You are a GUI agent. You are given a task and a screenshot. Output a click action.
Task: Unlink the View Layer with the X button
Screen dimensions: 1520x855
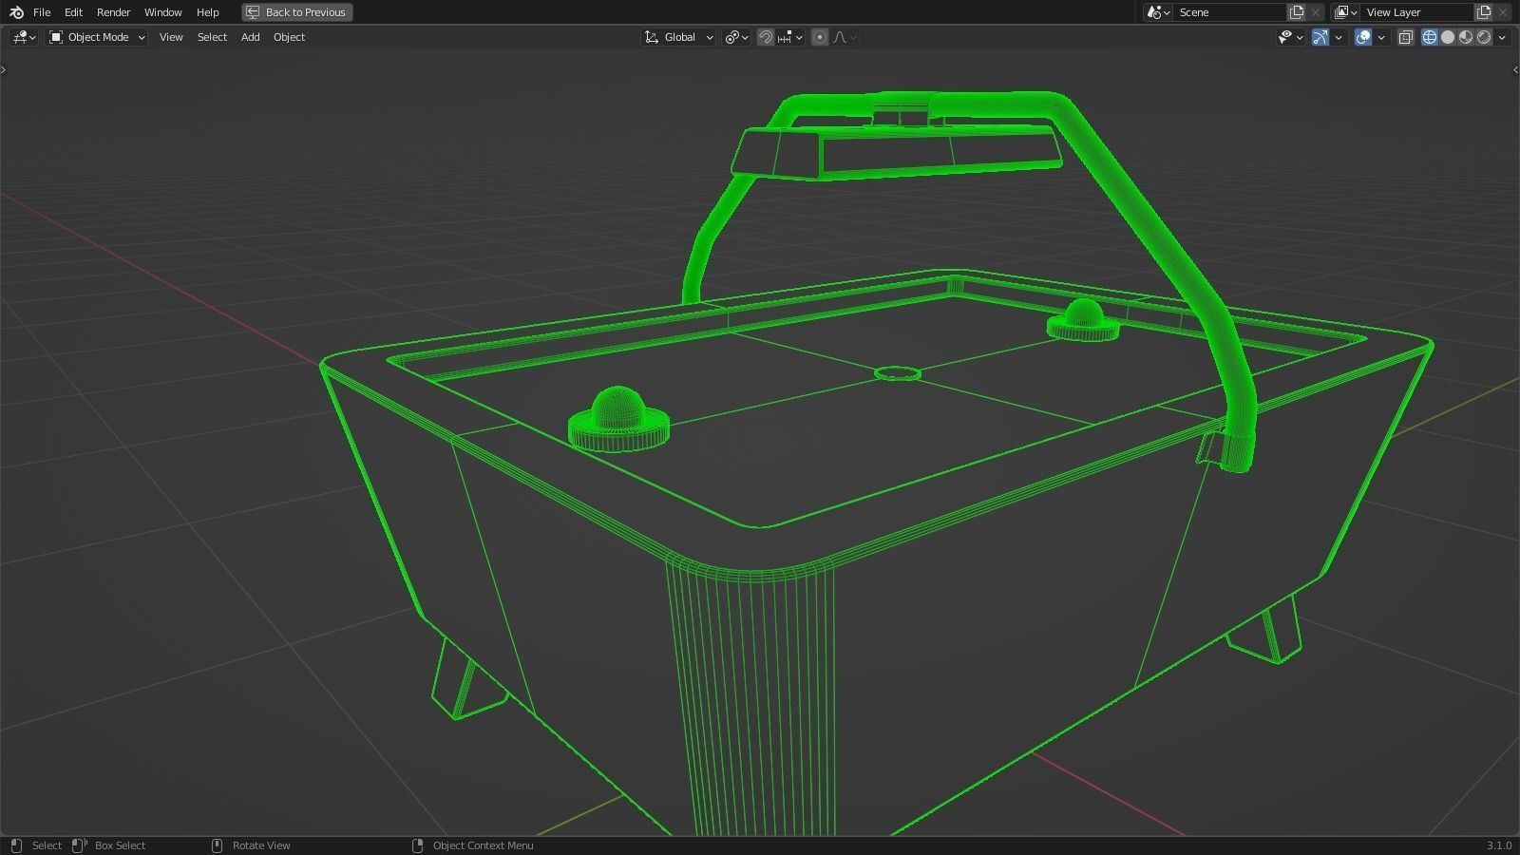pos(1502,12)
